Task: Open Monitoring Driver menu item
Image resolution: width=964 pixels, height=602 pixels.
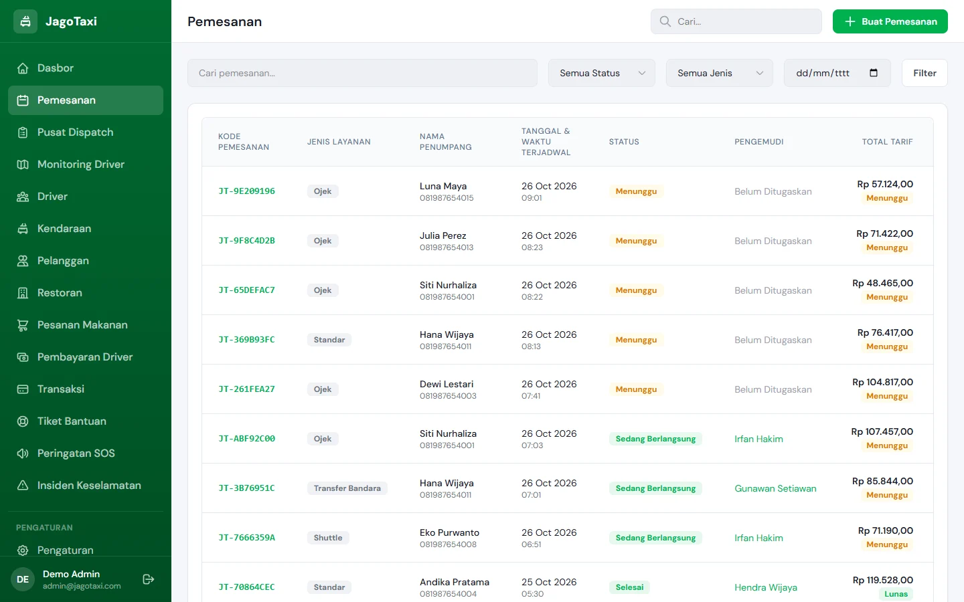Action: [86, 165]
